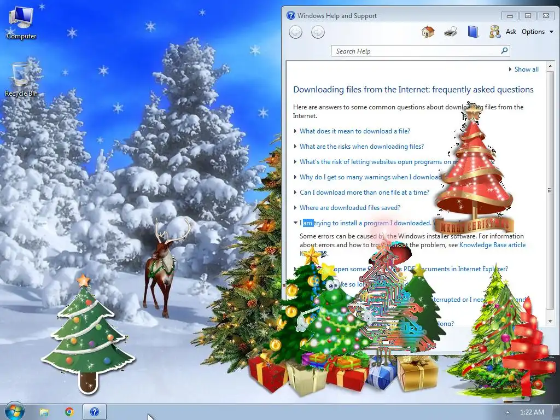Select Help and Support taskbar button
This screenshot has width=560, height=420.
(x=94, y=412)
